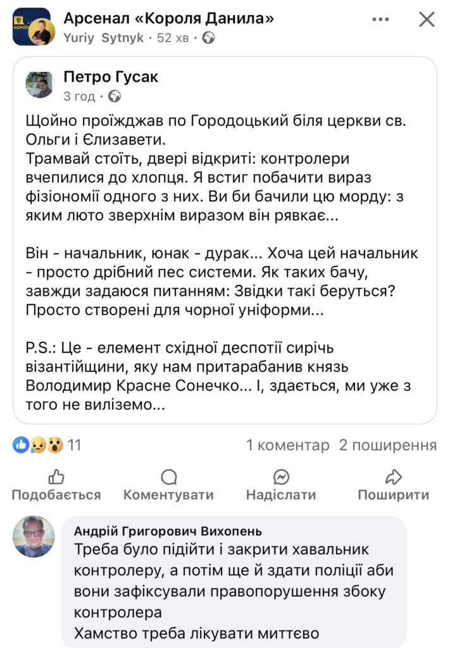Screen dimensions: 450x648
Task: Tap the arrow Поширити icon
Action: (x=394, y=477)
